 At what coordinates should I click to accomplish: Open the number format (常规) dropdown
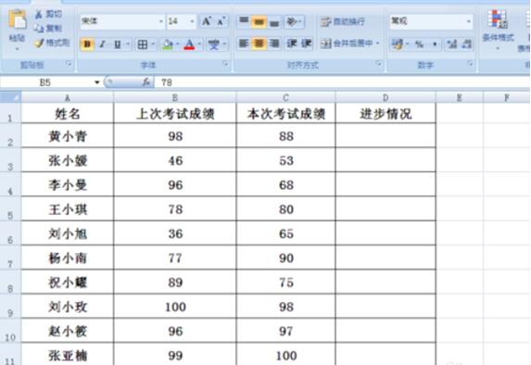click(469, 21)
